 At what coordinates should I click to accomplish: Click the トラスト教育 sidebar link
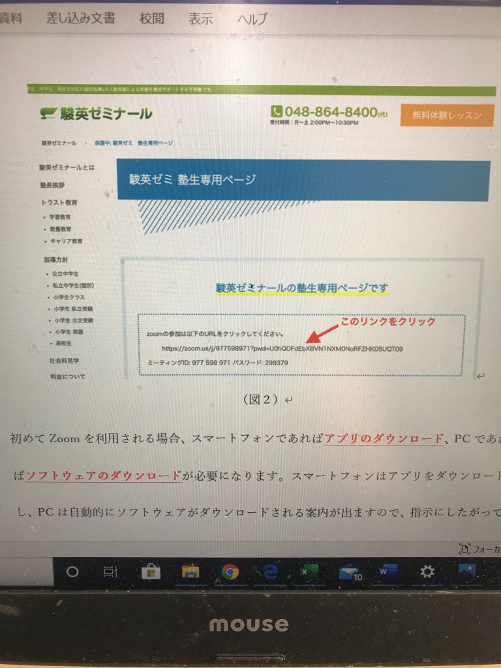coord(59,202)
